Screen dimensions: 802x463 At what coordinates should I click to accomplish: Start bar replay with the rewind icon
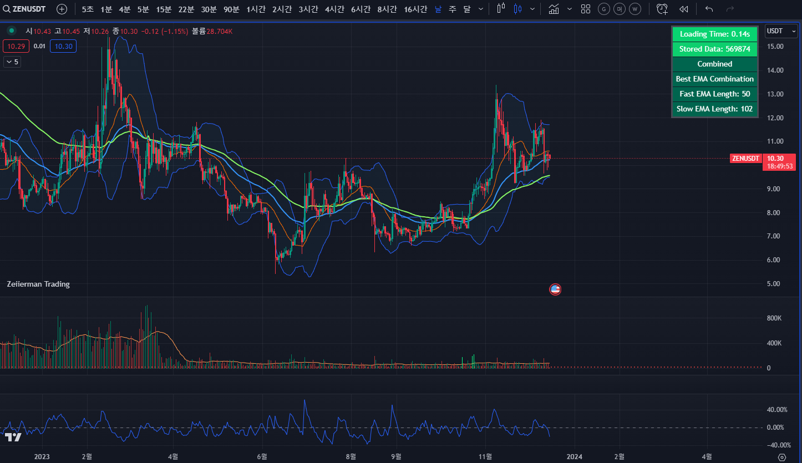point(684,9)
